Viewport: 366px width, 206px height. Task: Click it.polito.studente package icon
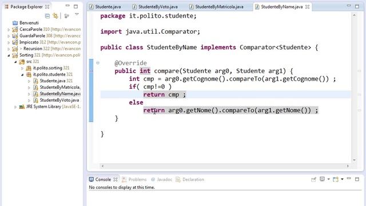(29, 74)
